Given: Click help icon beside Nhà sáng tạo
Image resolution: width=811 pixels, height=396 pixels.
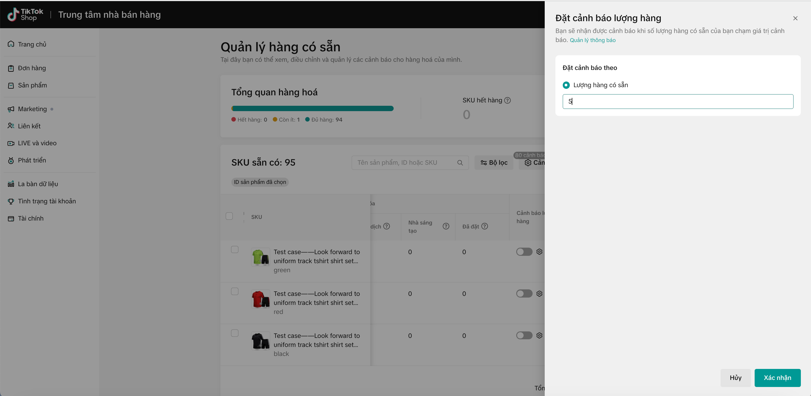Looking at the screenshot, I should point(446,226).
